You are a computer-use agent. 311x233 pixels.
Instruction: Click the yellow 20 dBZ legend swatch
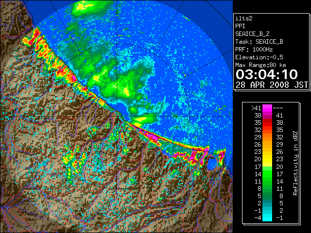[x=267, y=159]
